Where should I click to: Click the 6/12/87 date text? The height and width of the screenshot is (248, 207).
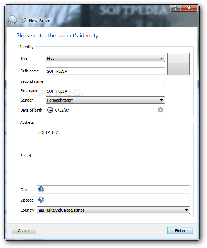[62, 110]
